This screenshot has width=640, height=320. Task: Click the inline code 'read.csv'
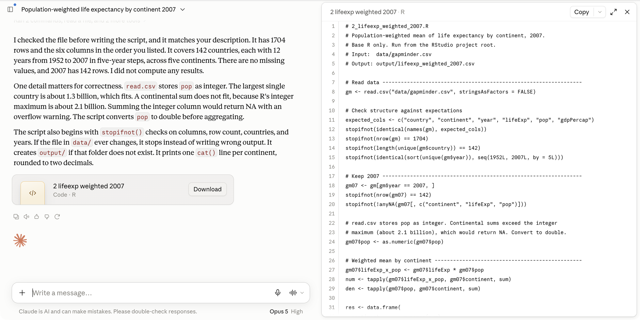(141, 86)
